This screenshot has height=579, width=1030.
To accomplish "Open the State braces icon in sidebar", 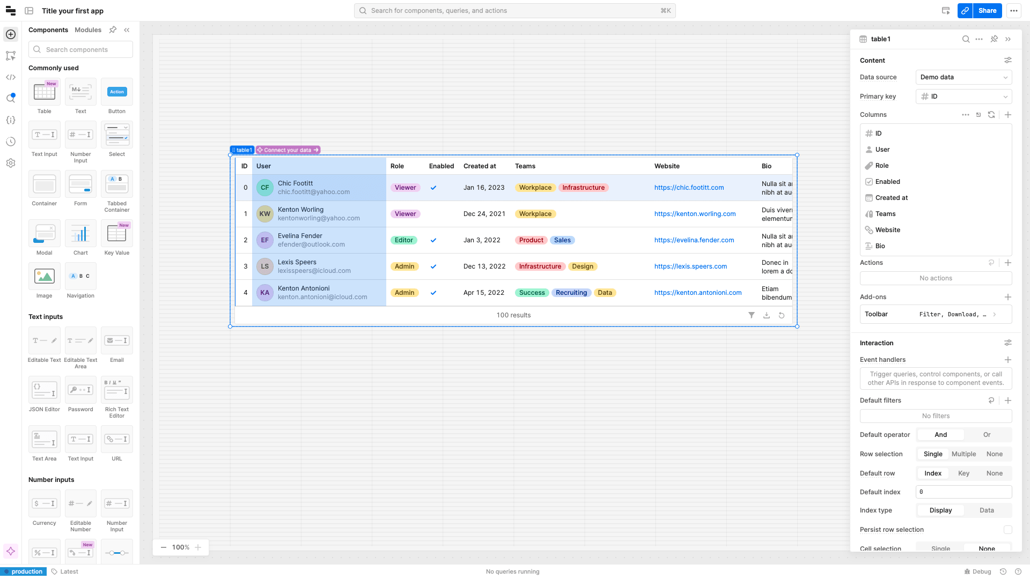I will (x=11, y=120).
